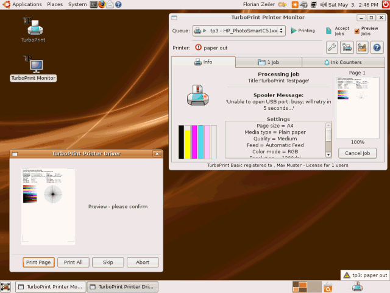
Task: Close the TurboPrint Printer Driver window
Action: (x=157, y=154)
